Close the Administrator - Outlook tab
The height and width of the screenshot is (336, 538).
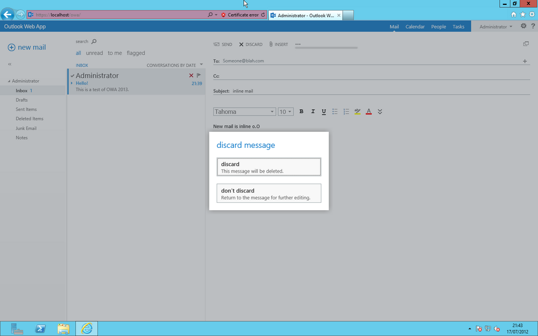click(338, 15)
